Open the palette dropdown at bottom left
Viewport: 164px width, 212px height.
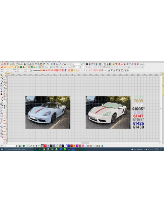15,146
